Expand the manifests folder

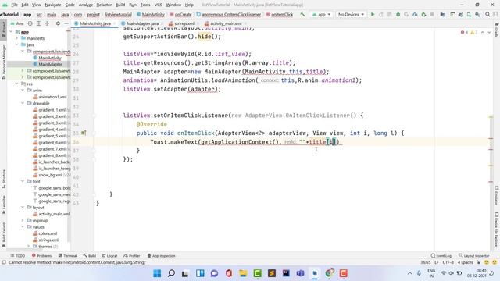[17, 38]
